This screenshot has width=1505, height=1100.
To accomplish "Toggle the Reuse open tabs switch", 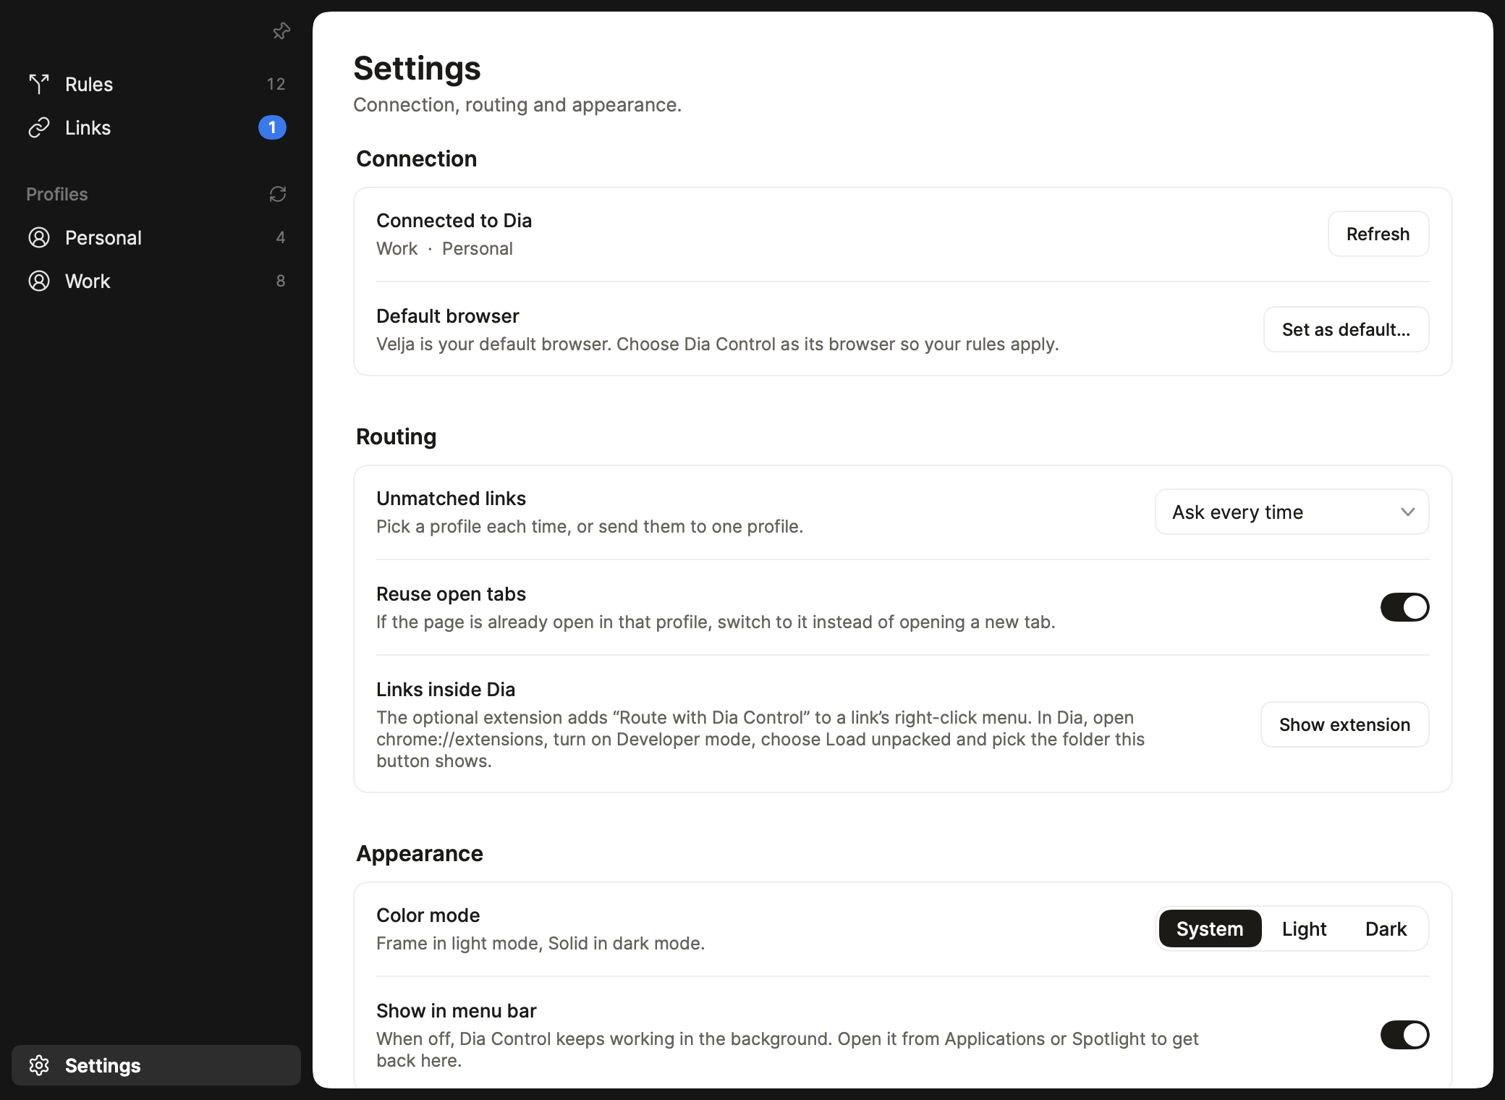I will point(1404,607).
